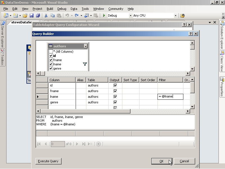Click OK in Query Builder
The height and width of the screenshot is (169, 225).
tap(161, 161)
